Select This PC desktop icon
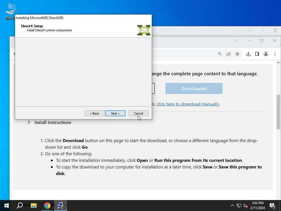The image size is (281, 211). tap(10, 11)
